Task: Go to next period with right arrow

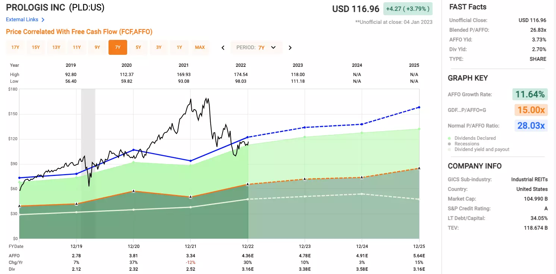Action: point(290,48)
